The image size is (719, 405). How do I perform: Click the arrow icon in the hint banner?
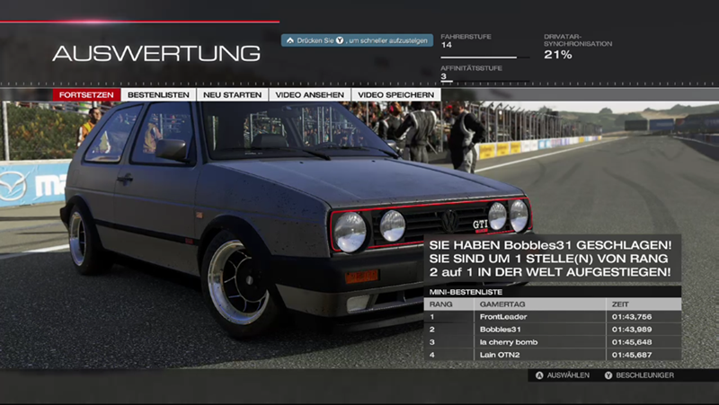click(x=290, y=40)
